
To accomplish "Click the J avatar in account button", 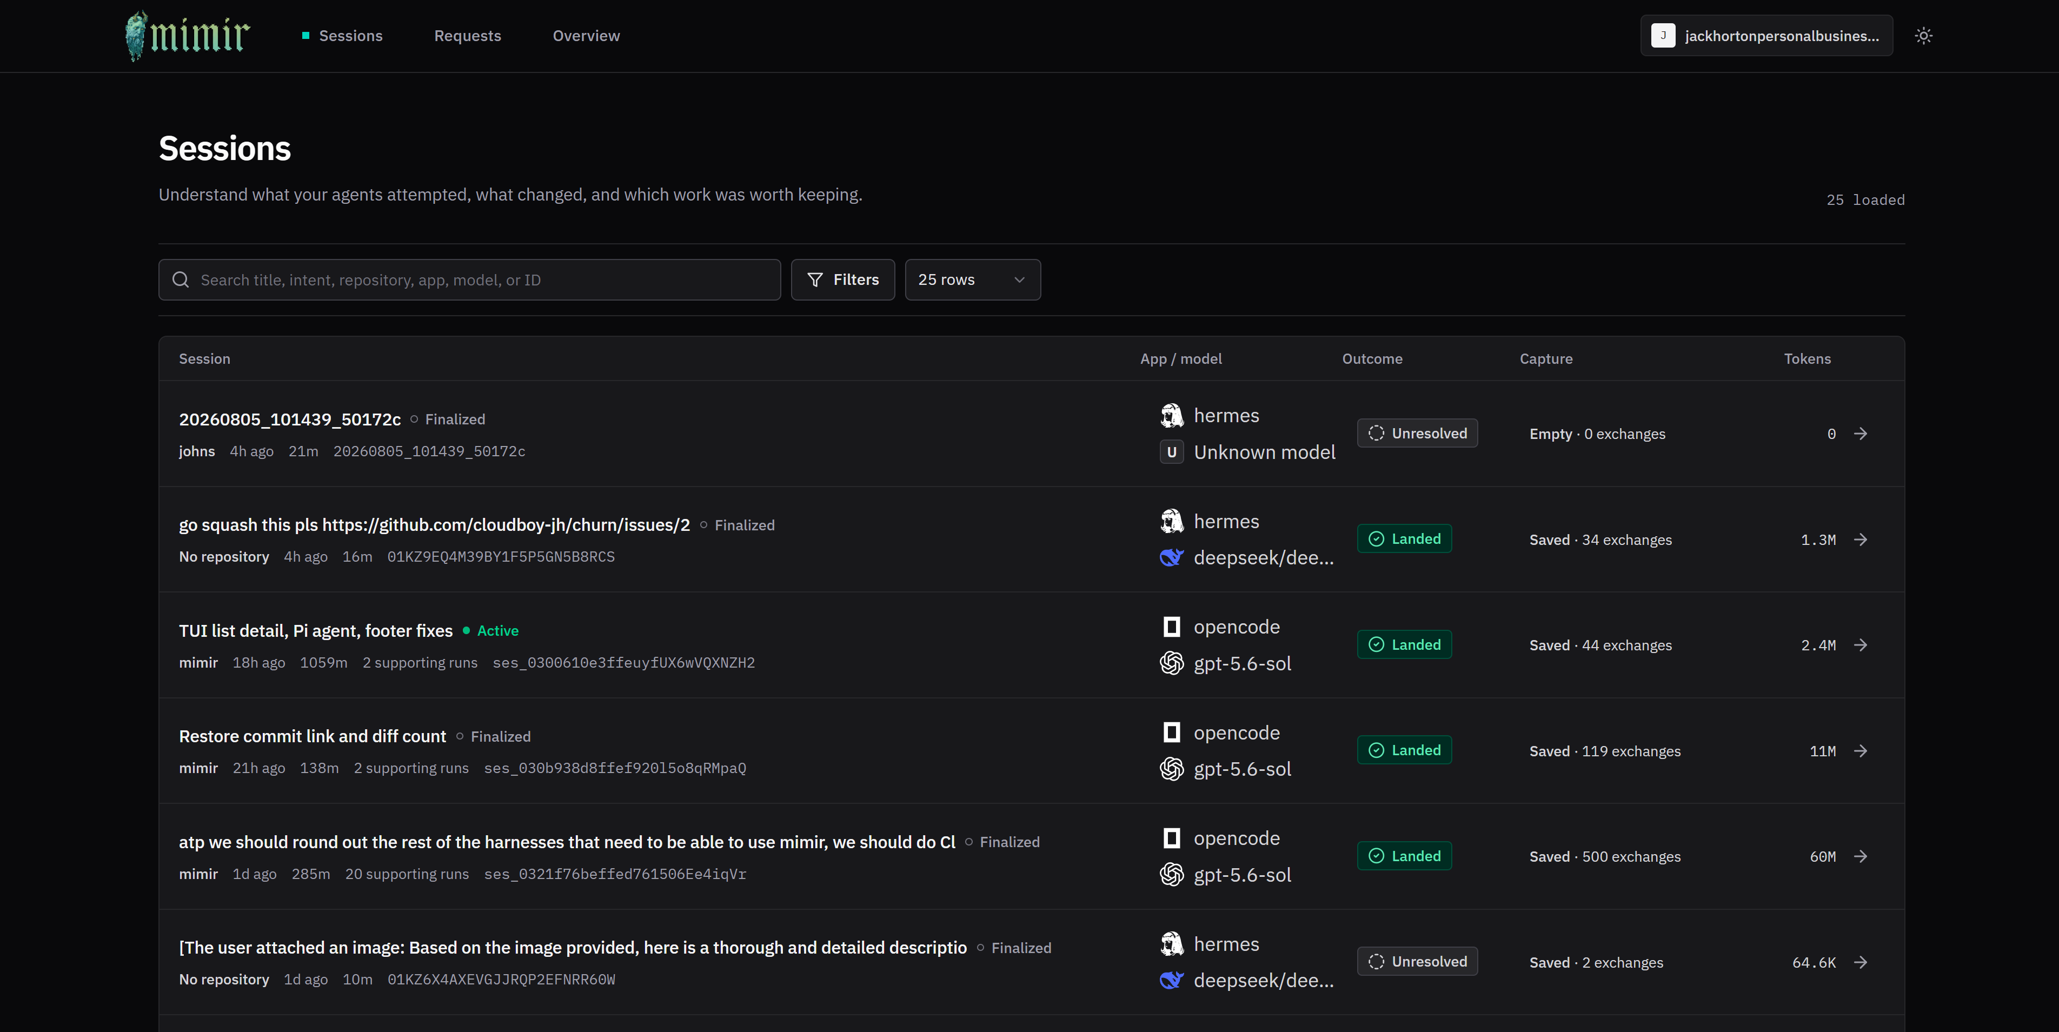I will click(x=1663, y=35).
